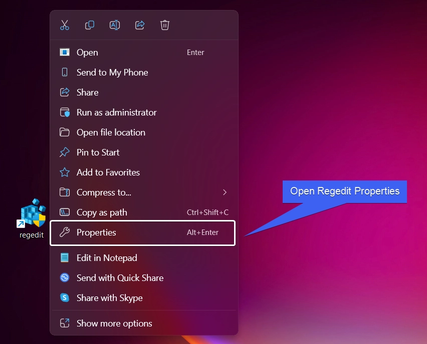The width and height of the screenshot is (427, 344).
Task: Select Open from the context menu
Action: [x=144, y=52]
